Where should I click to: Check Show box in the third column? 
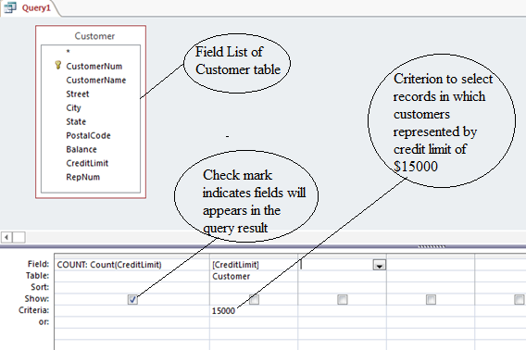343,299
